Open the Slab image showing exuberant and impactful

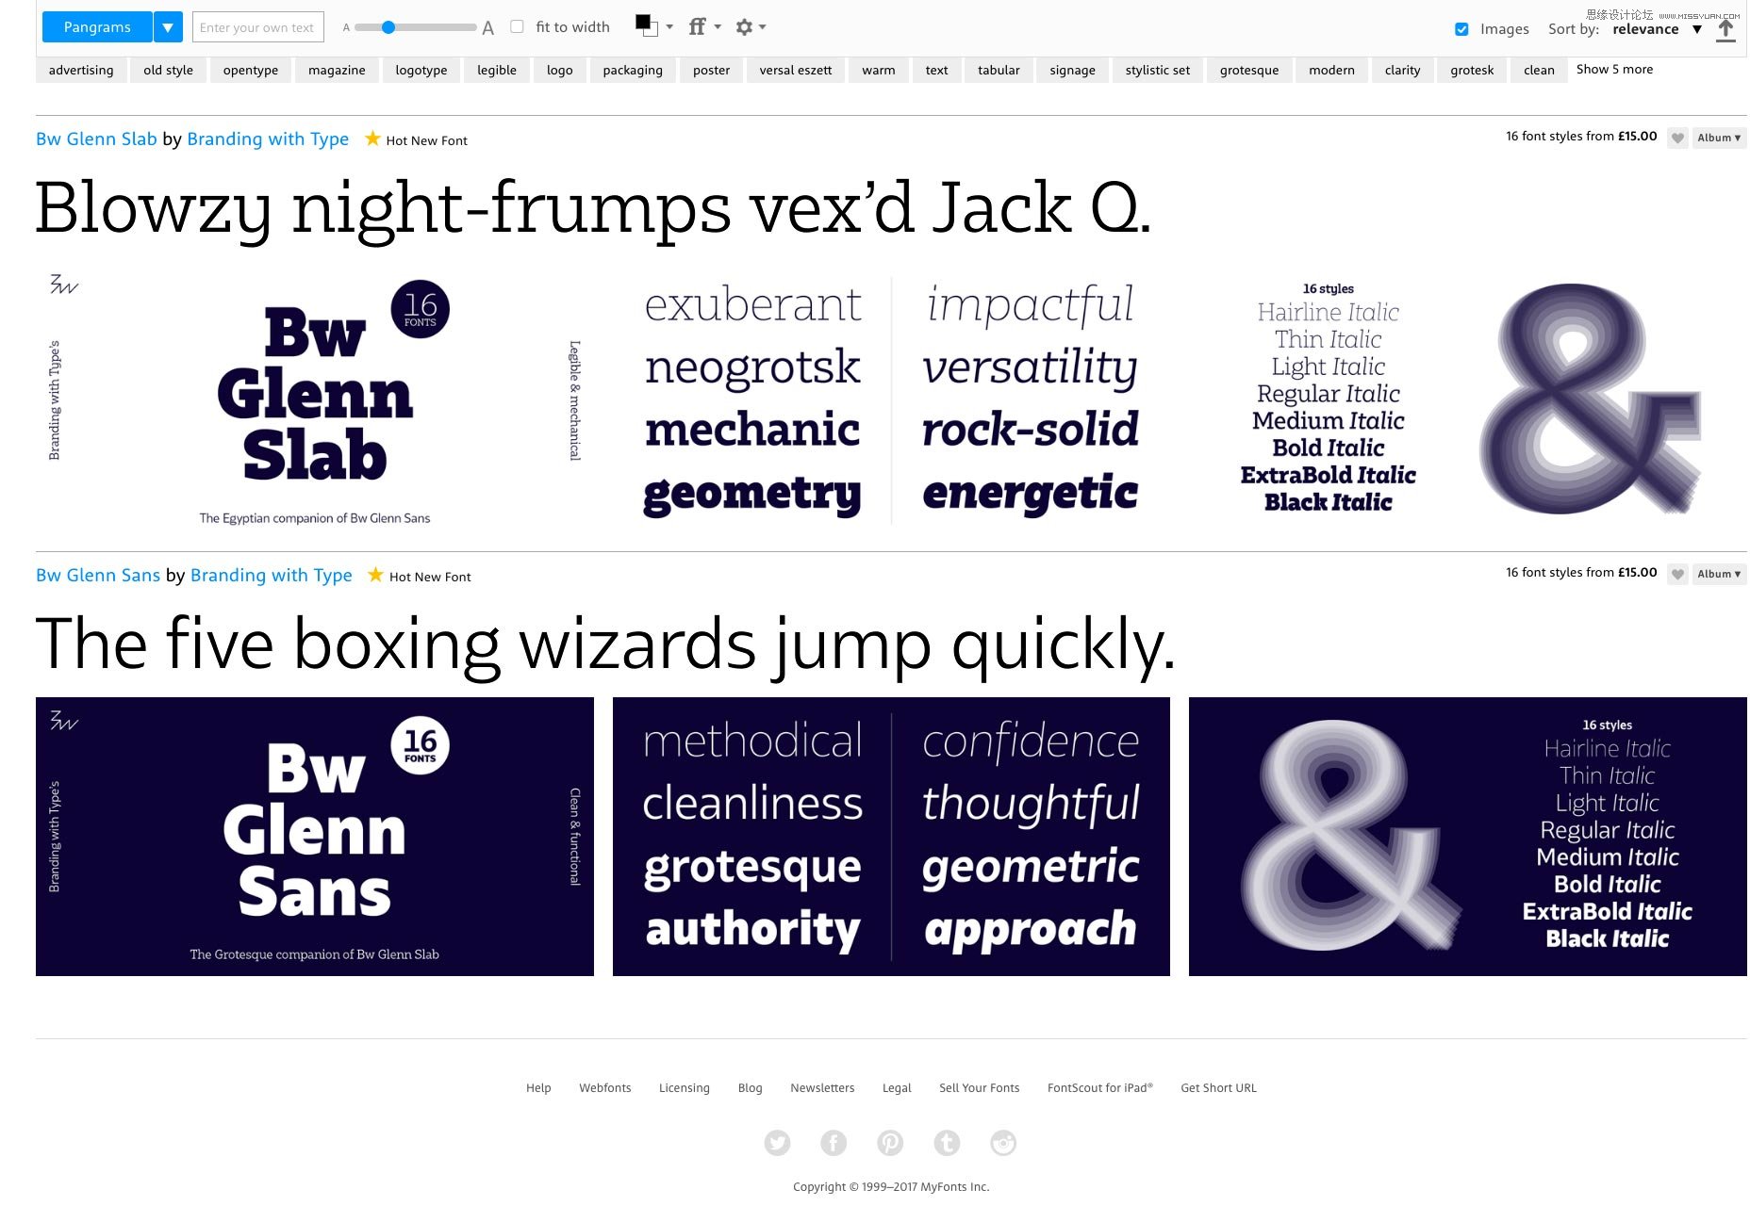[891, 400]
